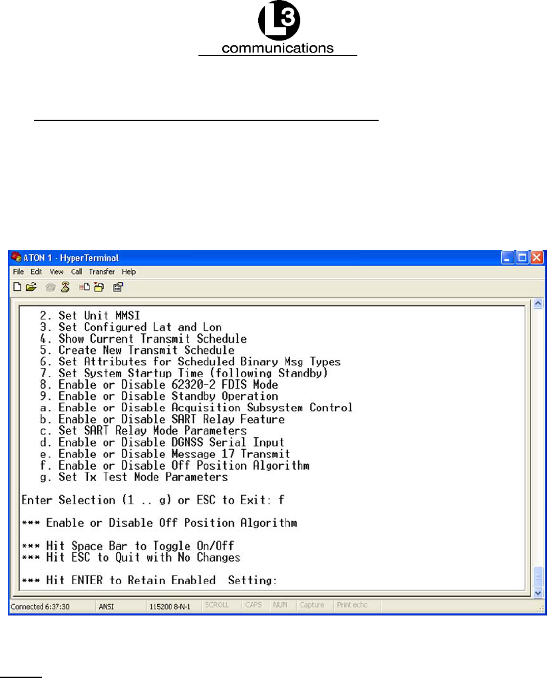Click the L3 communications logo

(278, 28)
